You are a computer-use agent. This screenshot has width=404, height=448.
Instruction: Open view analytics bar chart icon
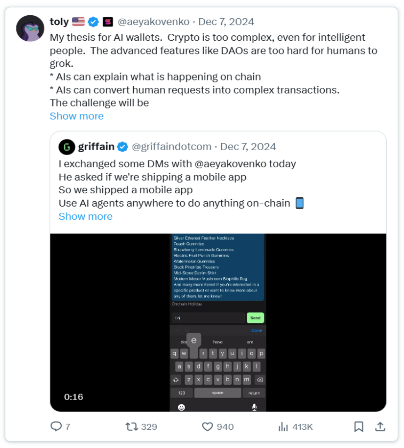point(283,426)
